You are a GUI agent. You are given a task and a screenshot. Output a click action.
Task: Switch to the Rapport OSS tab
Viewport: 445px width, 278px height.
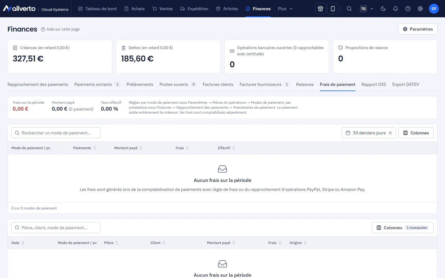[x=374, y=84]
